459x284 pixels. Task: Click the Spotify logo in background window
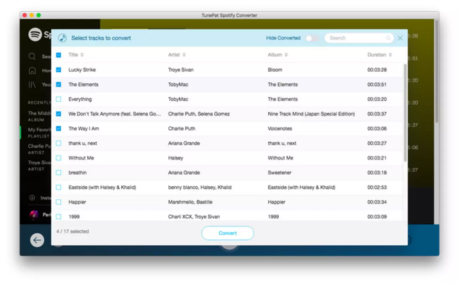35,35
